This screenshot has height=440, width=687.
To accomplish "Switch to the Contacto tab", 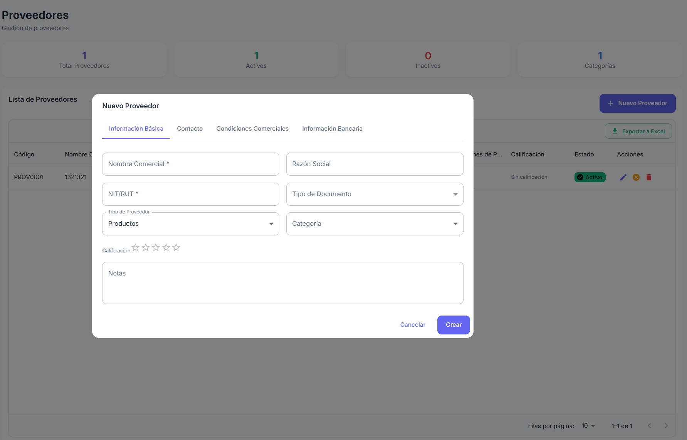I will click(190, 129).
